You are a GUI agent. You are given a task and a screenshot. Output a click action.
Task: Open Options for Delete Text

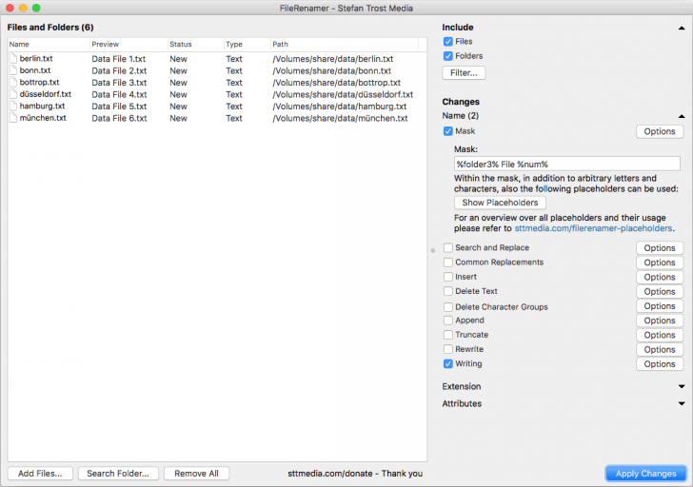pos(660,292)
